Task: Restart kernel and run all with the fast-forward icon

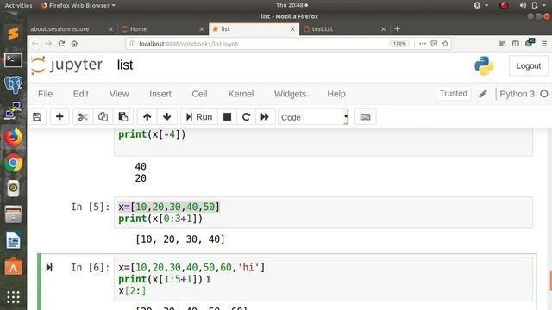Action: click(x=265, y=117)
